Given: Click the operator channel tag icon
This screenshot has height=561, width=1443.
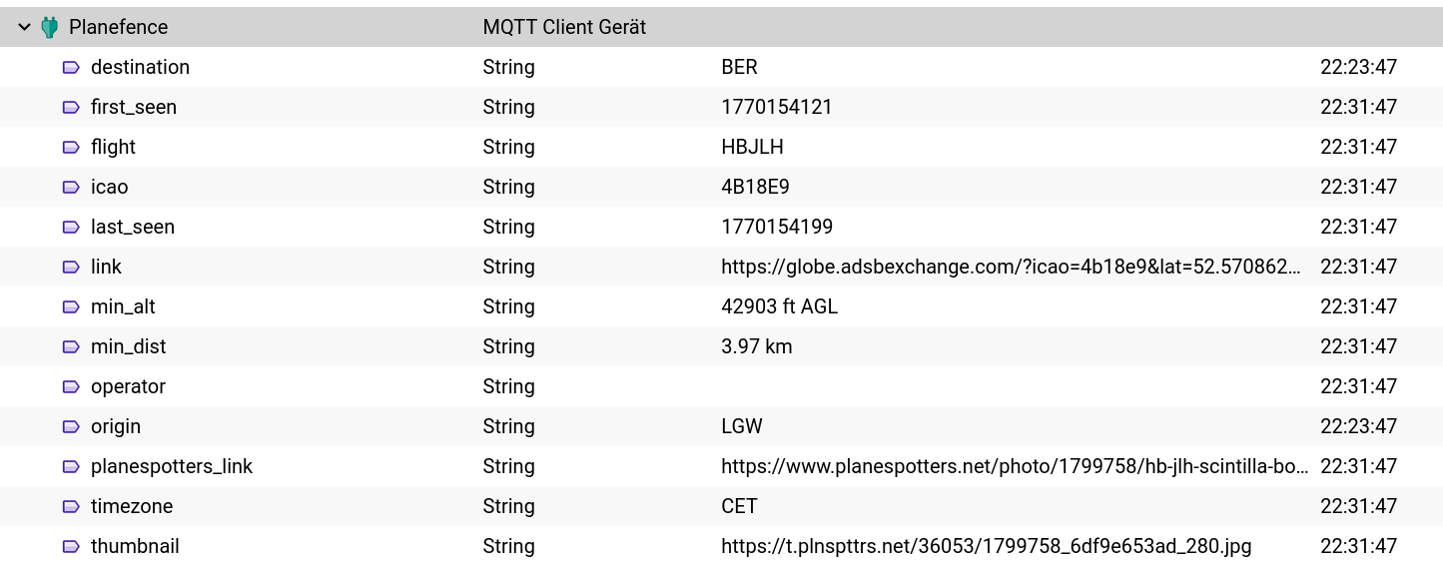Looking at the screenshot, I should [71, 386].
